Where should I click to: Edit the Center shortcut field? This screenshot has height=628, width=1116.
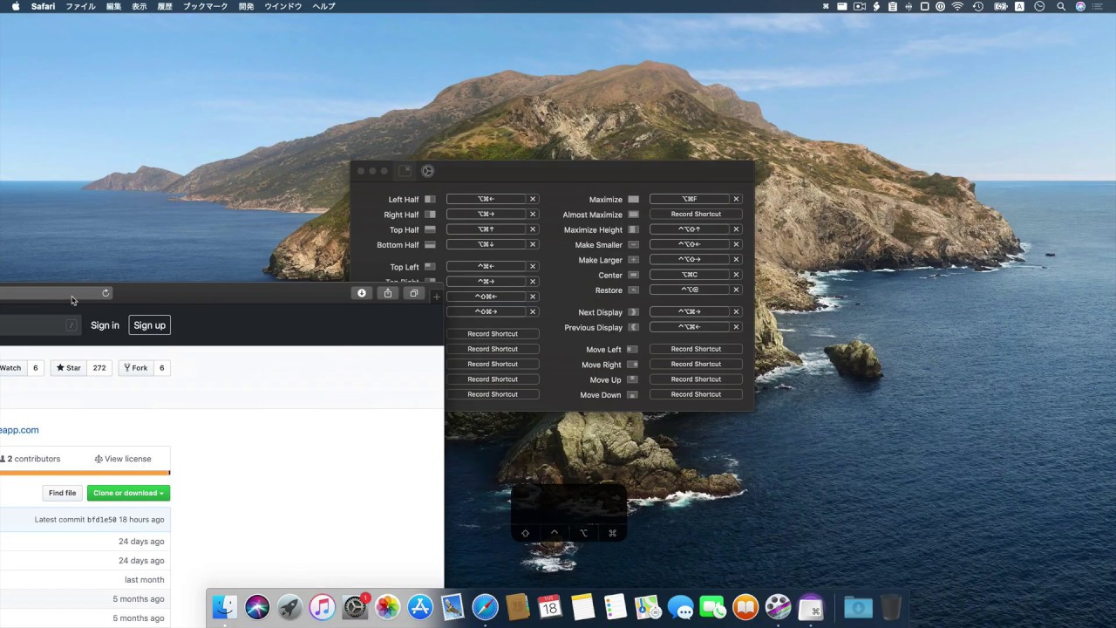pyautogui.click(x=689, y=275)
